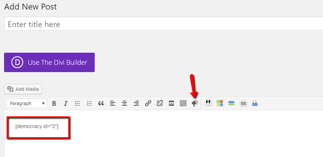Click the remove link icon
This screenshot has height=157, width=323.
point(160,103)
